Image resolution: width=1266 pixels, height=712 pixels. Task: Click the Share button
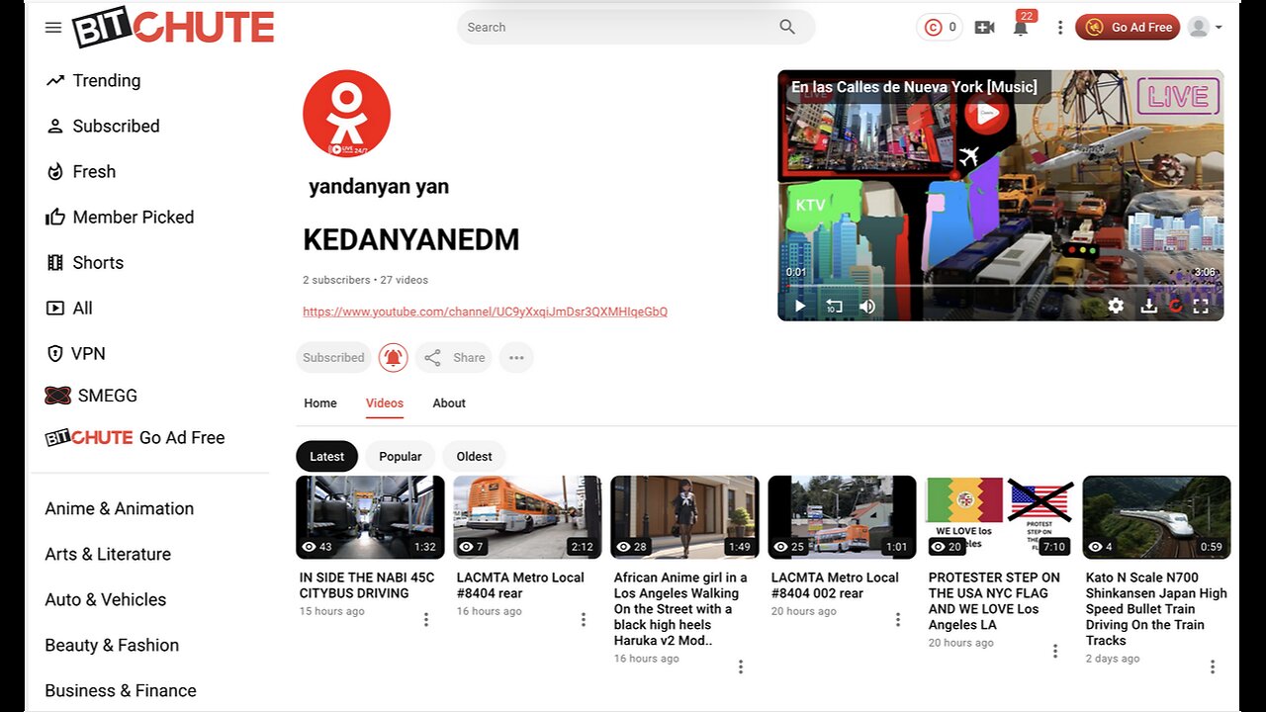[x=454, y=358]
